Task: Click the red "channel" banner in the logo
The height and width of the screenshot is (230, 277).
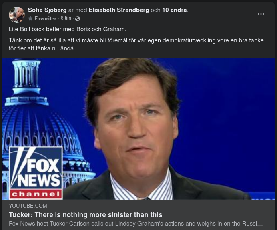Action: coord(36,194)
